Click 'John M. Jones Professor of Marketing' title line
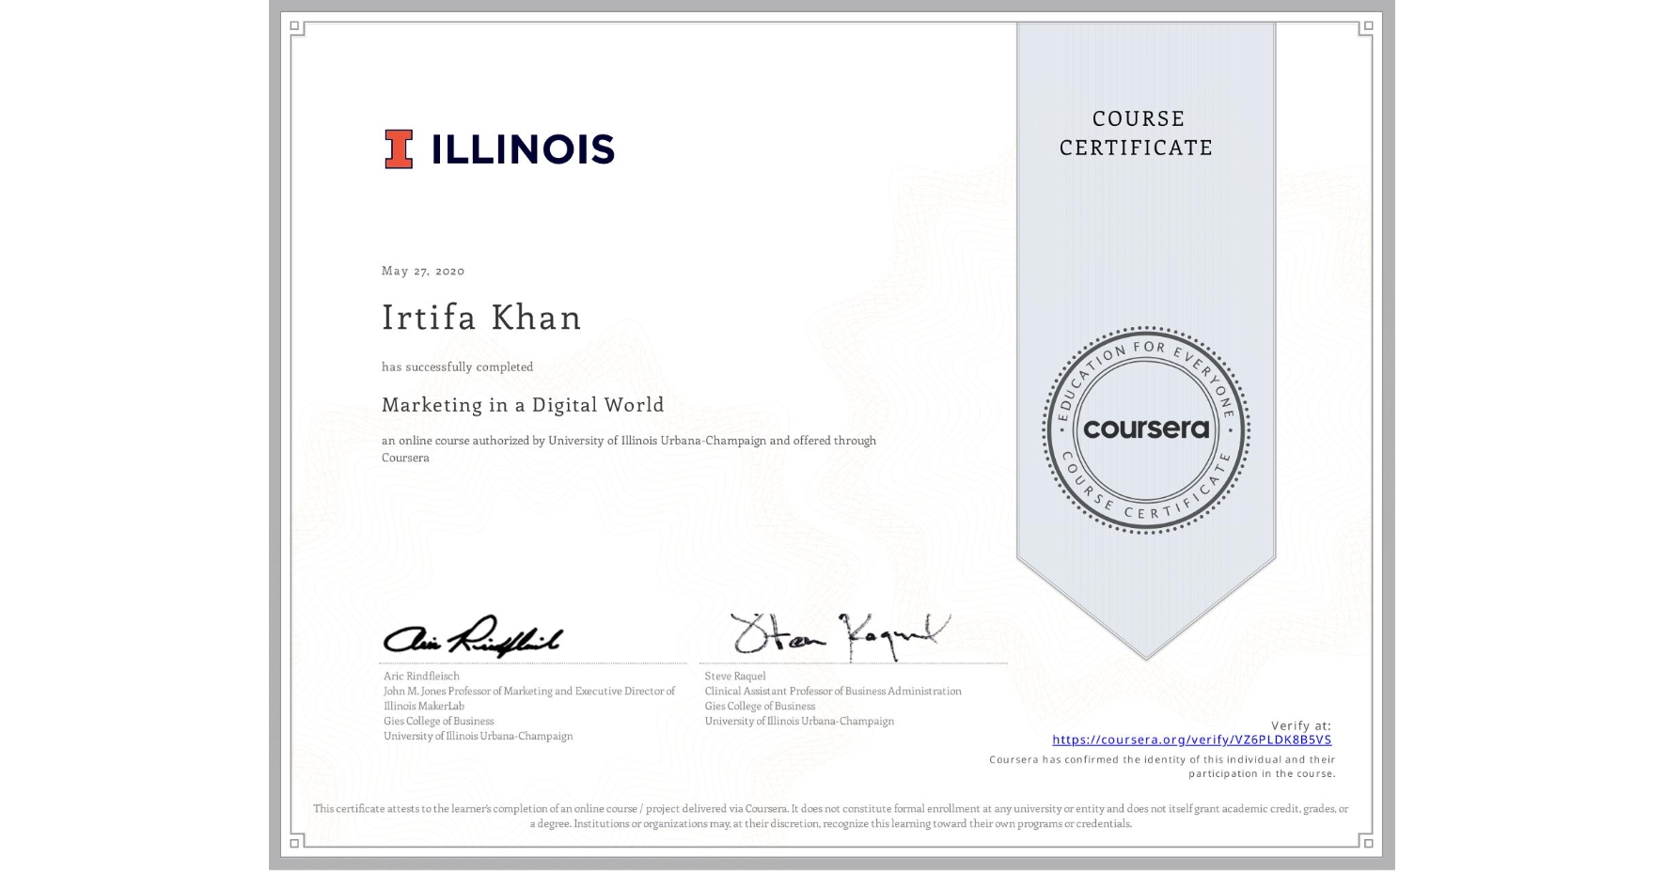Screen dimensions: 1666x872 tap(529, 691)
